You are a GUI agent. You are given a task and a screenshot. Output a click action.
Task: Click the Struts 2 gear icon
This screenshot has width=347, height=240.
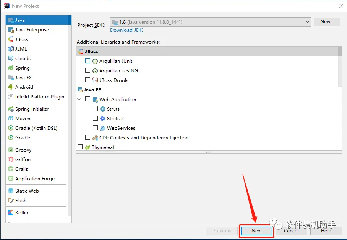102,119
